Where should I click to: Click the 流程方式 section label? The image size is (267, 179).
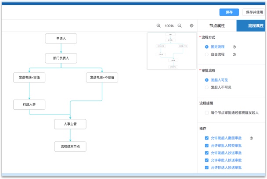click(x=208, y=37)
